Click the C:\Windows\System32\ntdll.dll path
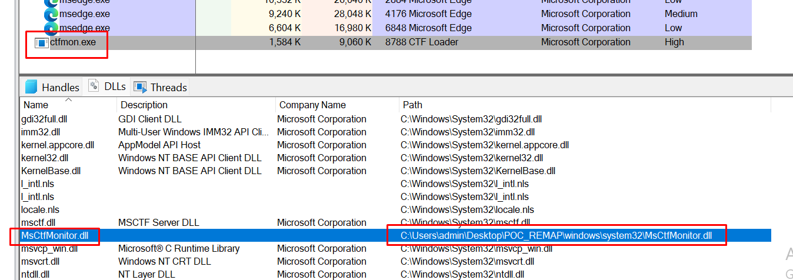This screenshot has width=793, height=280. click(x=462, y=274)
